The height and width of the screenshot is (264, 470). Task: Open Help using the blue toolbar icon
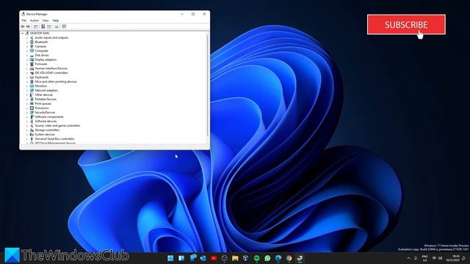click(x=43, y=26)
